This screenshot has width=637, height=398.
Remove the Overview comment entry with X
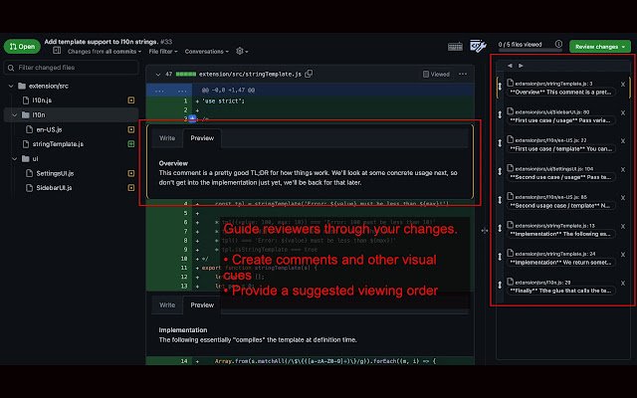tap(623, 85)
